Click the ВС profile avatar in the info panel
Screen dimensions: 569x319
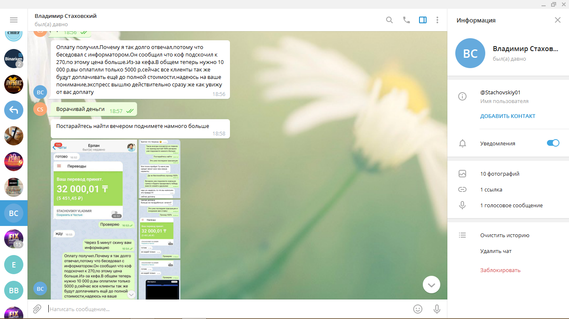tap(470, 53)
